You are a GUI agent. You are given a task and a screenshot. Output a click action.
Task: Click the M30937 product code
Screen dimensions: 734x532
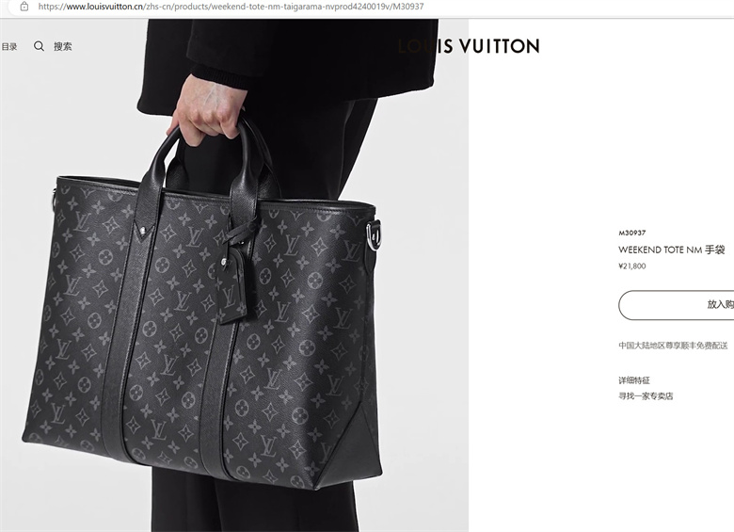tap(632, 233)
